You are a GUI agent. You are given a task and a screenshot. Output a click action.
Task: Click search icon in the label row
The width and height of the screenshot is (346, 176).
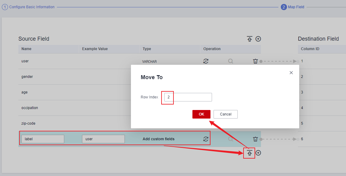(231, 139)
